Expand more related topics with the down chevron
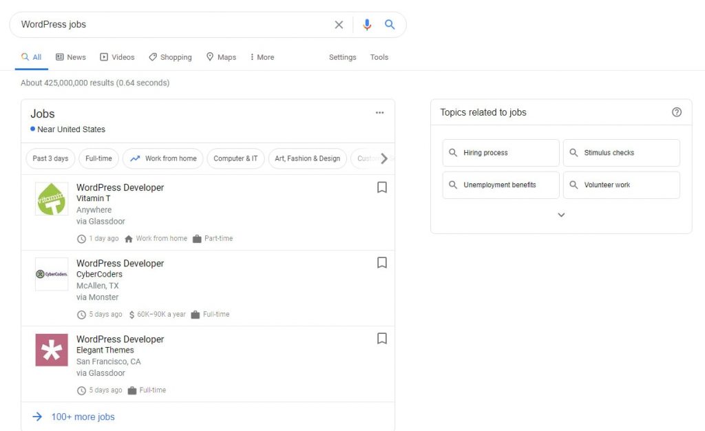 click(x=561, y=215)
